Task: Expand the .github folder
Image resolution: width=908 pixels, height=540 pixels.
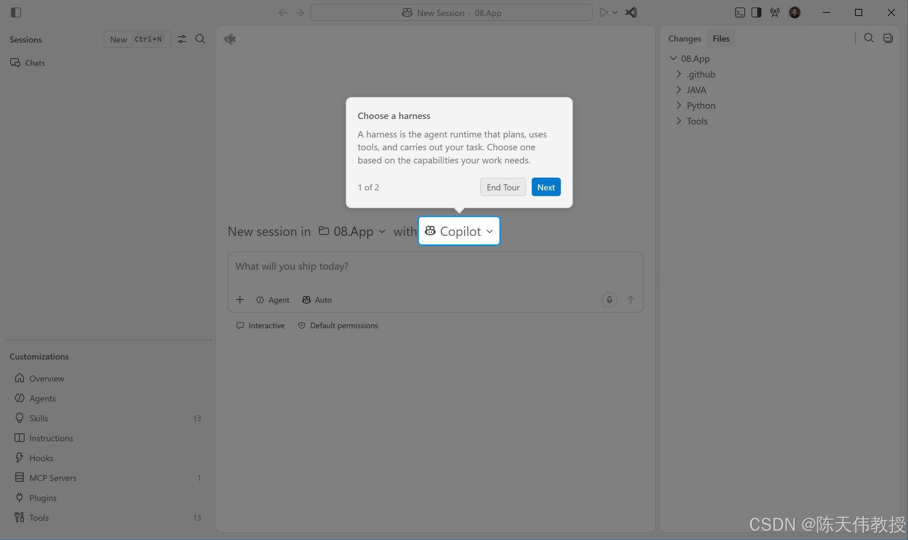Action: point(679,74)
